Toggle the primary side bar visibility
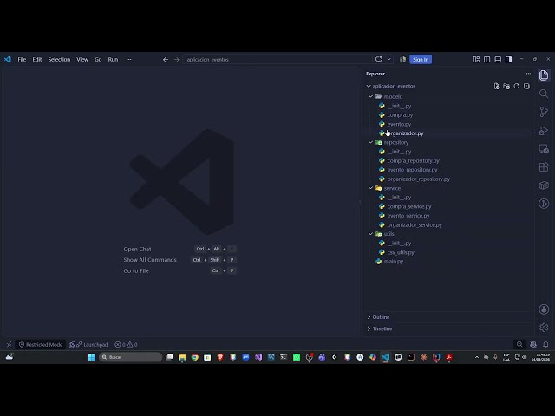This screenshot has width=555, height=416. tap(486, 60)
